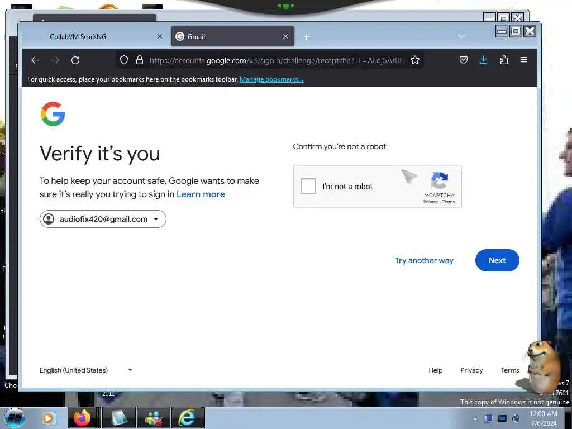Open the Messenger people taskbar icon
Image resolution: width=572 pixels, height=429 pixels.
coord(154,418)
